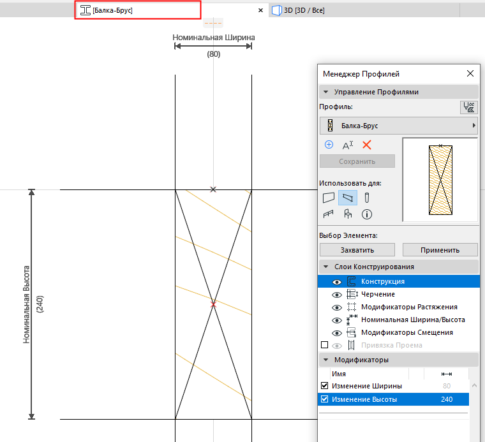Screen dimensions: 485x442
Task: Toggle visibility of Модификаторы Растяжения layer
Action: click(336, 307)
